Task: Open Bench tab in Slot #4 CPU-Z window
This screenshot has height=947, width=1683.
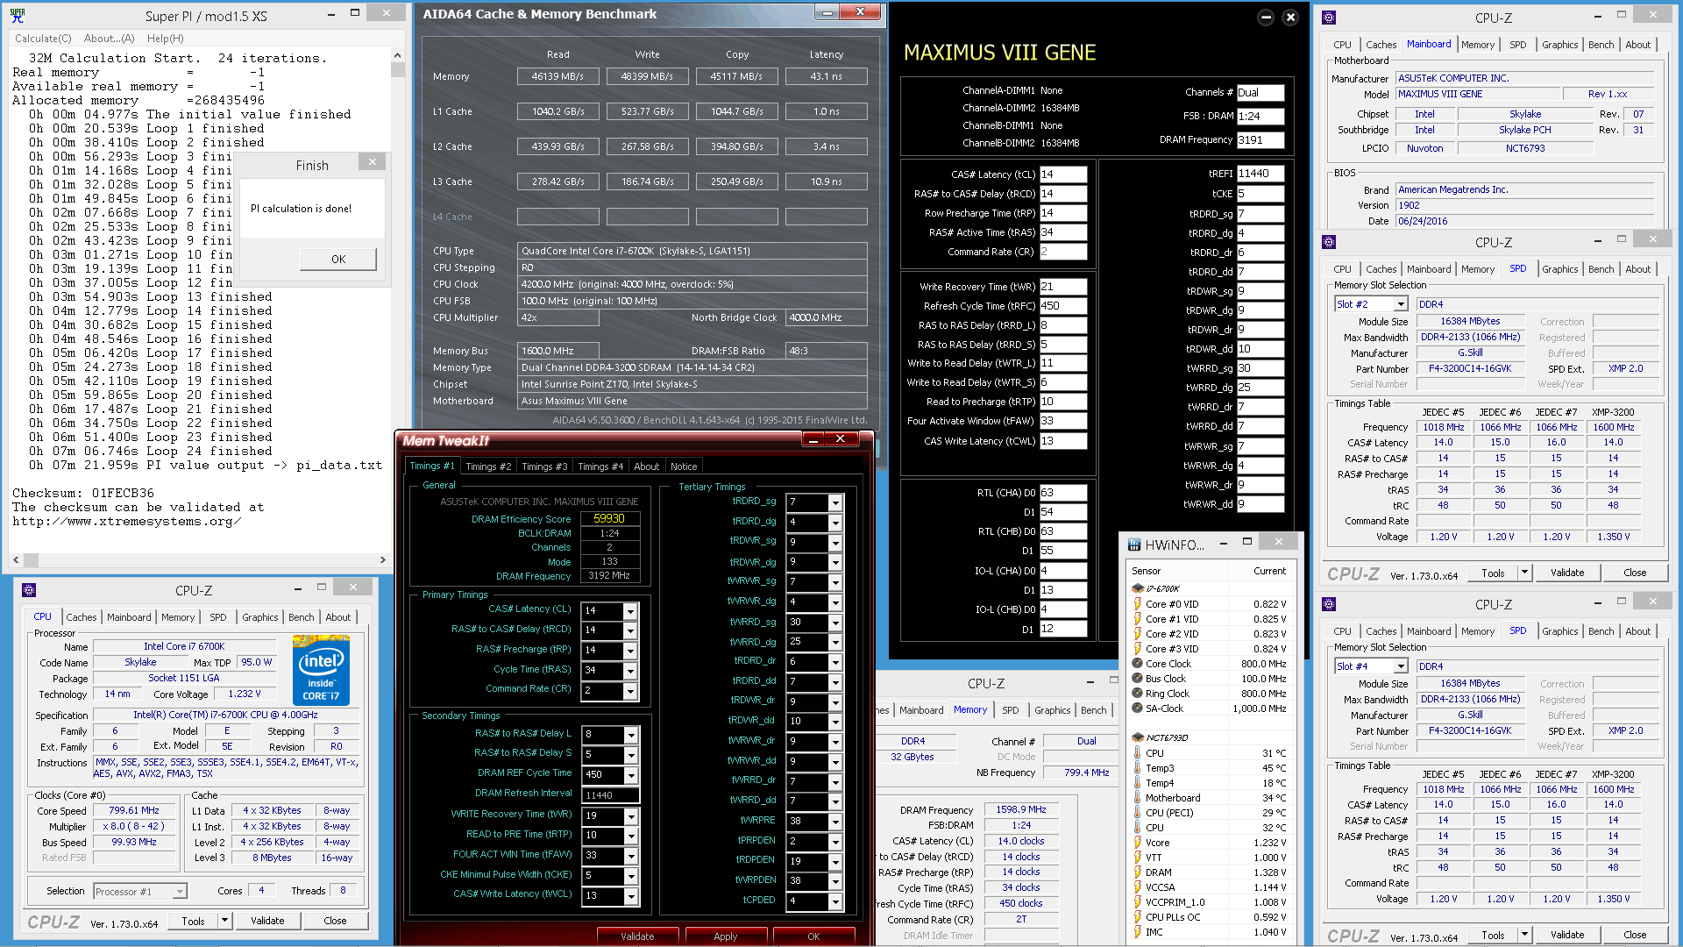Action: pyautogui.click(x=1601, y=631)
